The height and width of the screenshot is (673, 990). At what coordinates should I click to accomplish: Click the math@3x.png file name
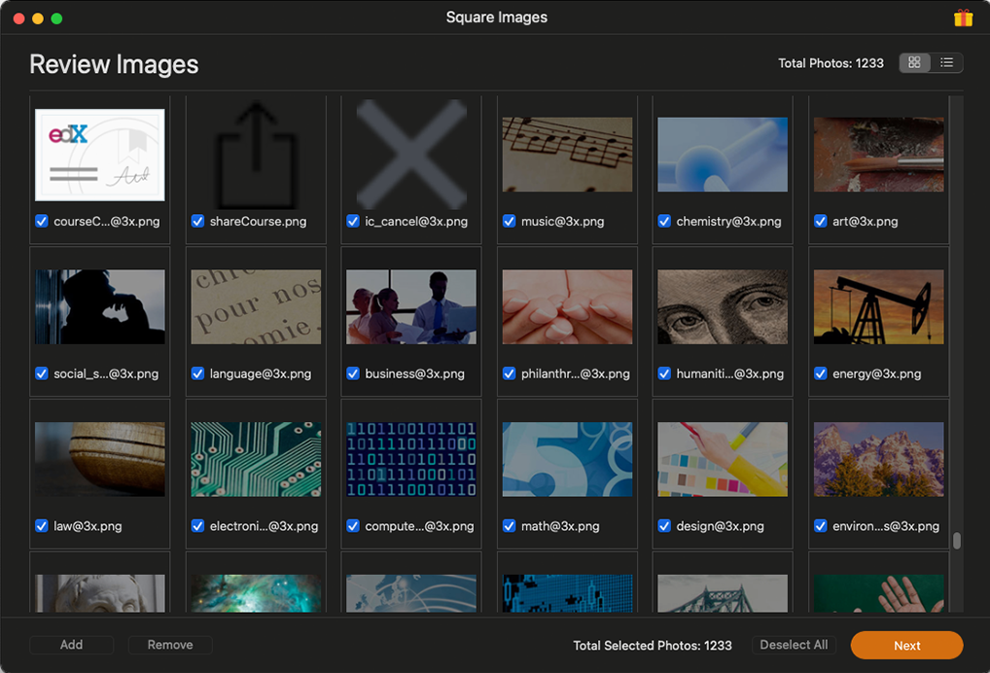click(x=560, y=526)
